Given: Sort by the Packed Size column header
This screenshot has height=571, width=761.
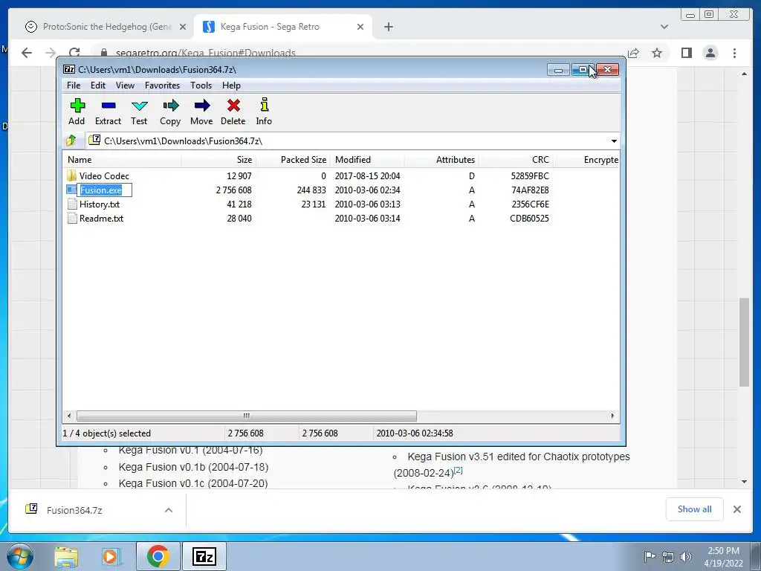Looking at the screenshot, I should point(293,160).
